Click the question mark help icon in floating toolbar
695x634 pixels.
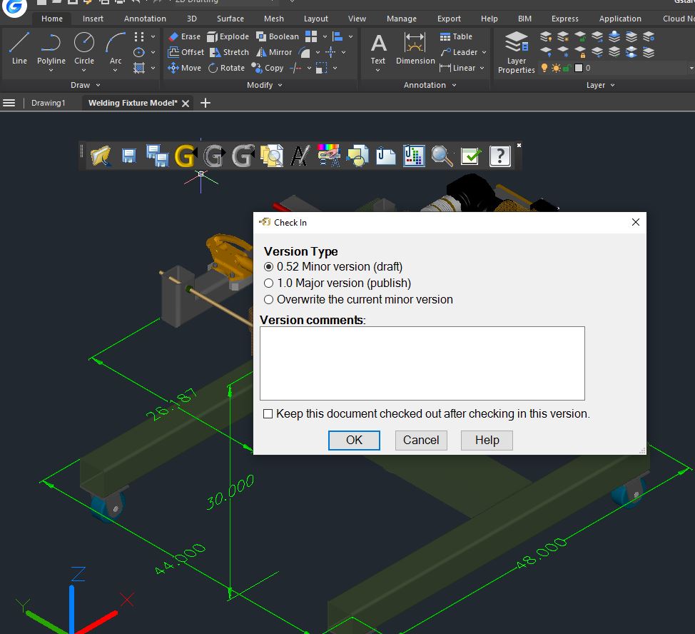tap(500, 156)
